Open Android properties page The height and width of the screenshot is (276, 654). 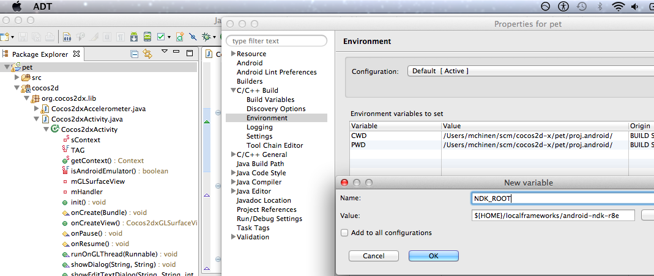tap(250, 63)
